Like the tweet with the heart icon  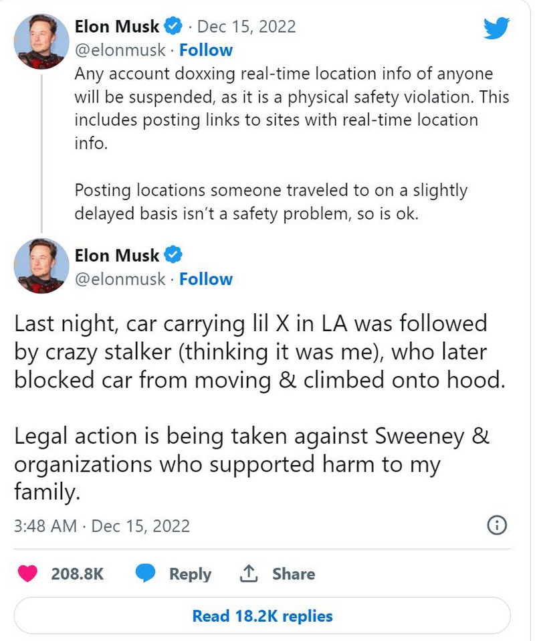pyautogui.click(x=27, y=574)
